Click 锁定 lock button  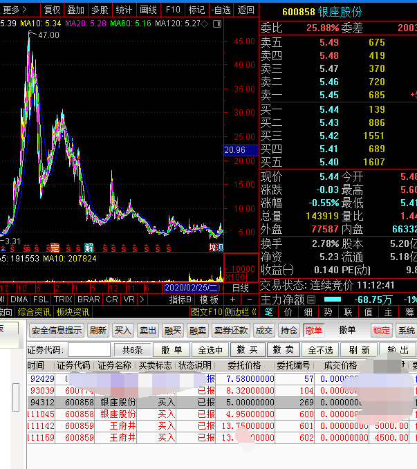(x=382, y=331)
